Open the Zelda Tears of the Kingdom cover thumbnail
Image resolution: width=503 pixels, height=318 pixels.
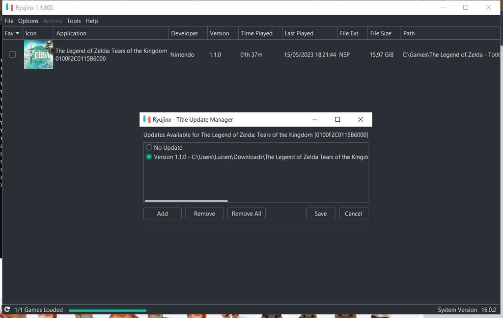coord(38,55)
